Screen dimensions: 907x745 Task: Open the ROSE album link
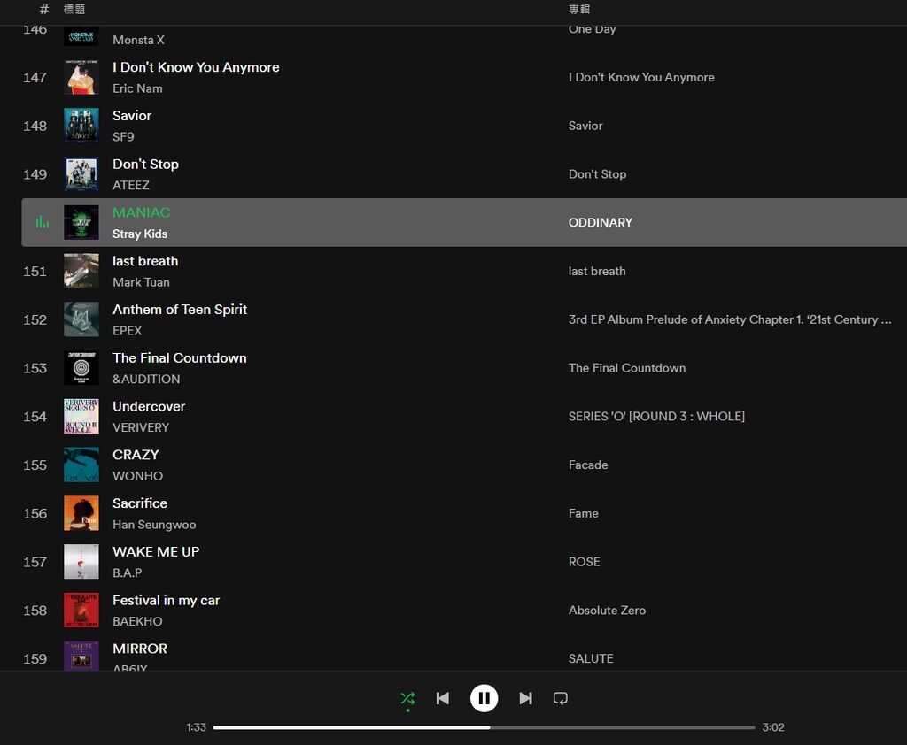tap(585, 562)
